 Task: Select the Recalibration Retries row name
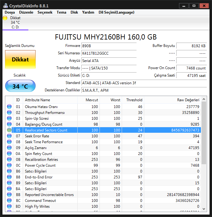[41, 159]
